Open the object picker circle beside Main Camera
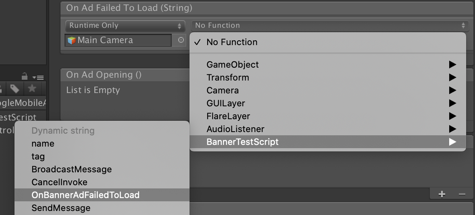The height and width of the screenshot is (215, 475). pyautogui.click(x=181, y=40)
